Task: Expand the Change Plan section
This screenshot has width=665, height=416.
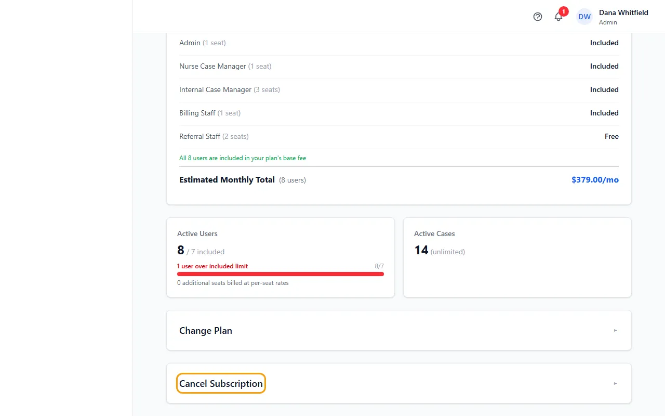Action: [399, 330]
